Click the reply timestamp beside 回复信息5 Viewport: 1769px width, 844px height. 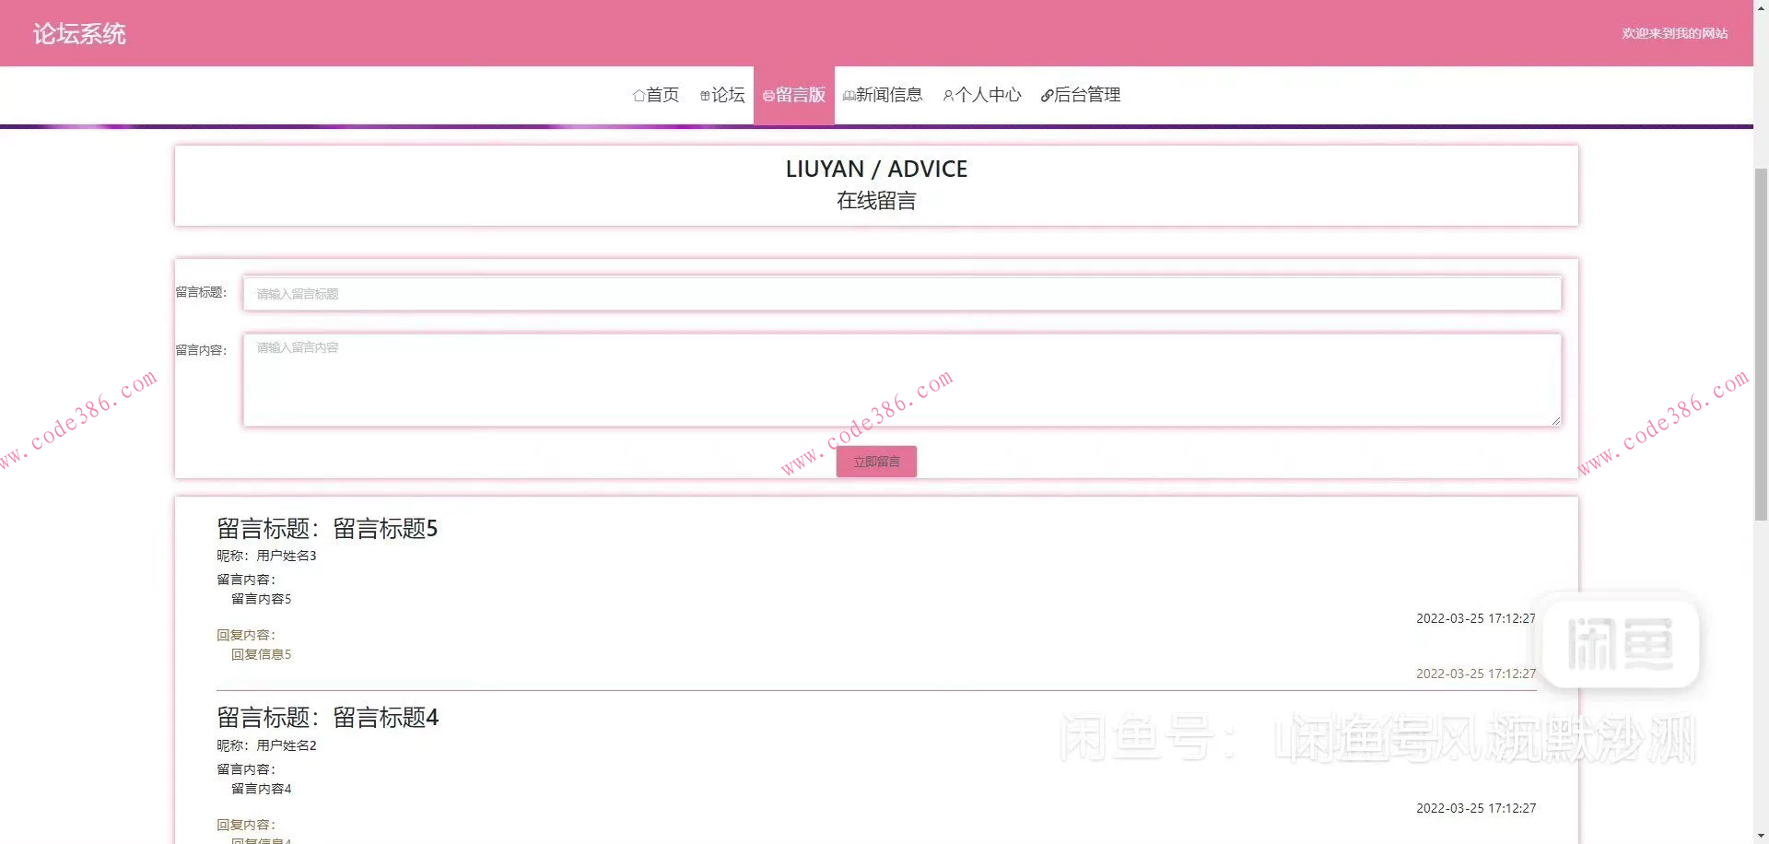point(1476,674)
